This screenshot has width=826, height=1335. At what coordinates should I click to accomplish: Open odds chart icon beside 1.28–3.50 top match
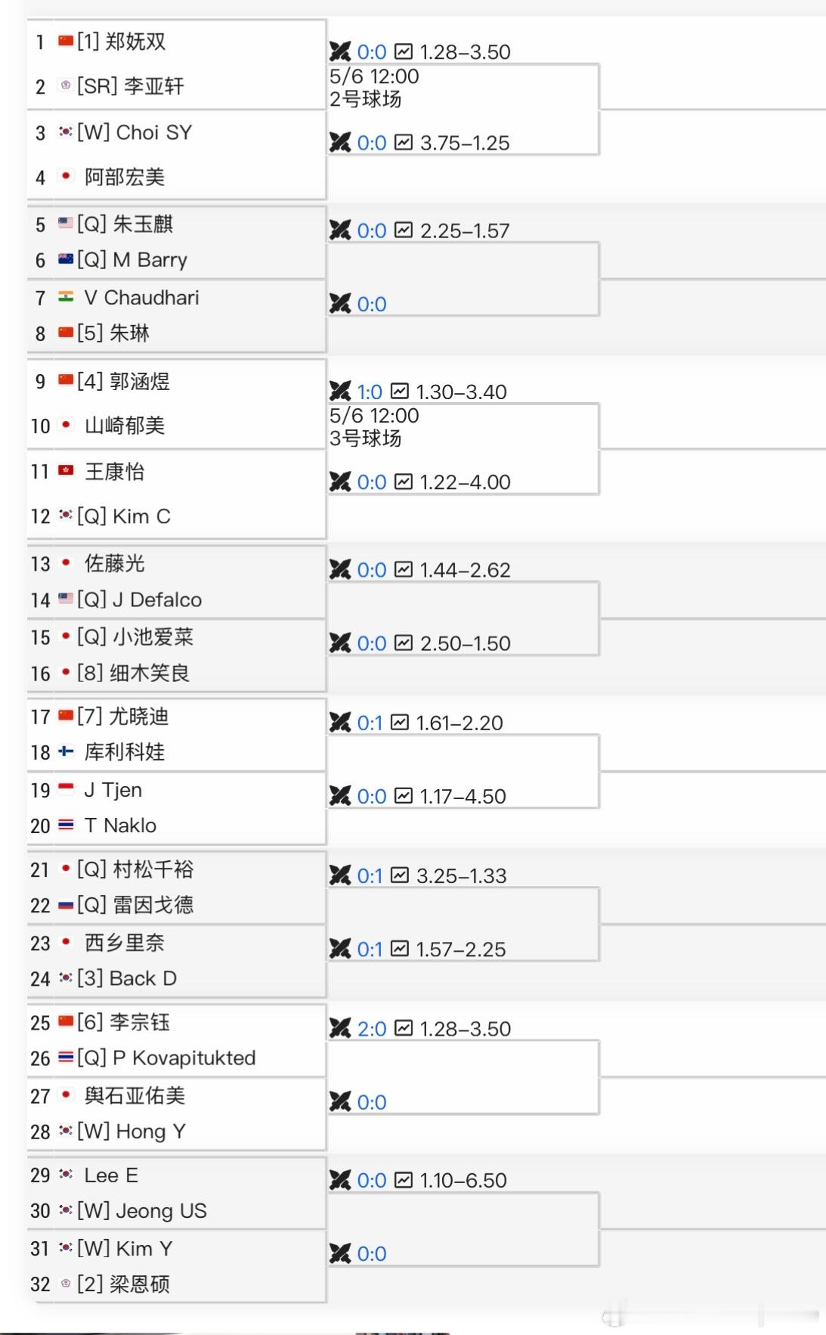(404, 51)
